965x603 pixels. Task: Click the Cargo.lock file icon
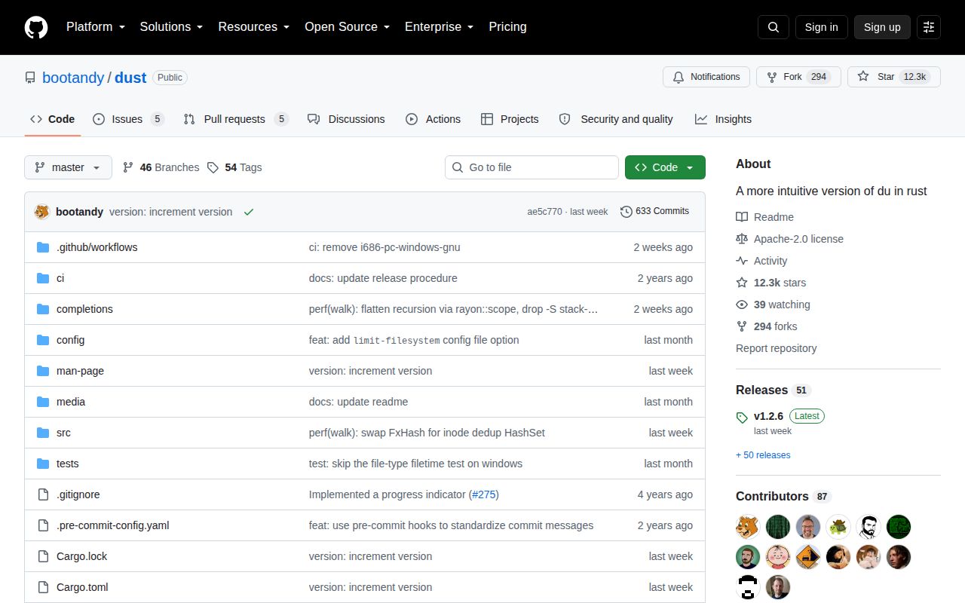pyautogui.click(x=43, y=556)
